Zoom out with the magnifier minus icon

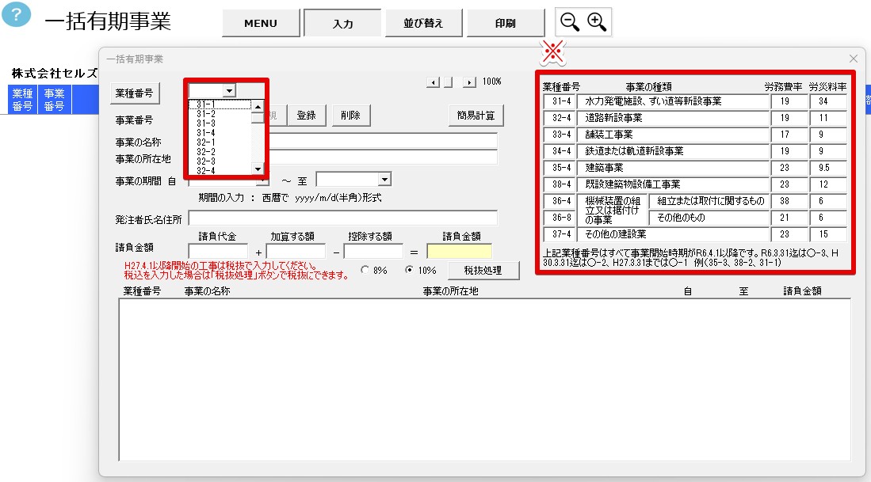(x=569, y=22)
